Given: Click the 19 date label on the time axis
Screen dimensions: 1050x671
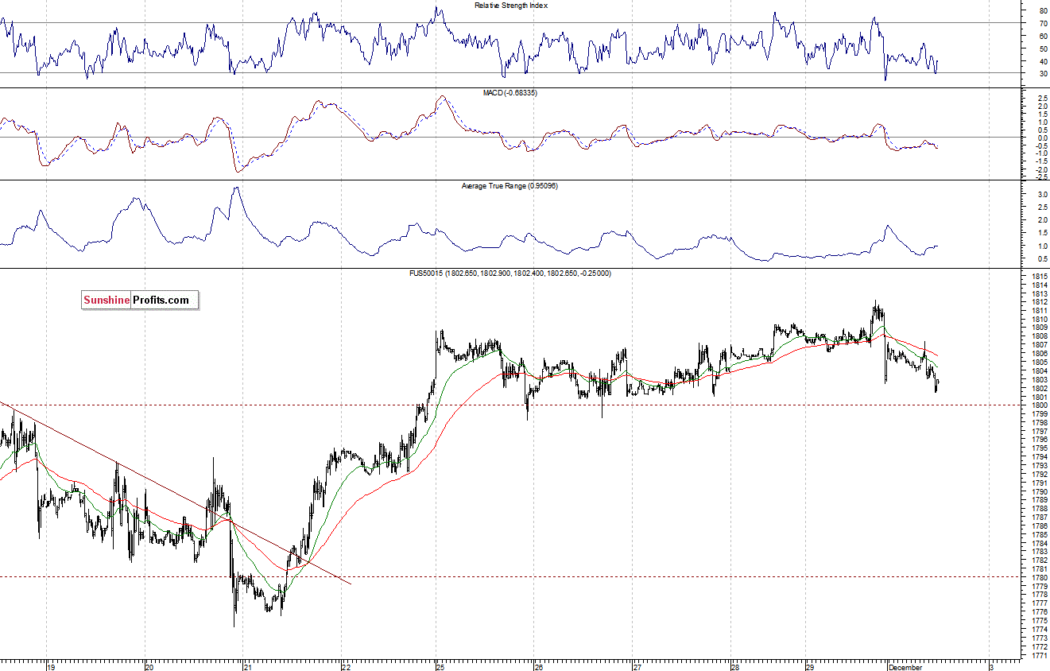Looking at the screenshot, I should pos(51,666).
